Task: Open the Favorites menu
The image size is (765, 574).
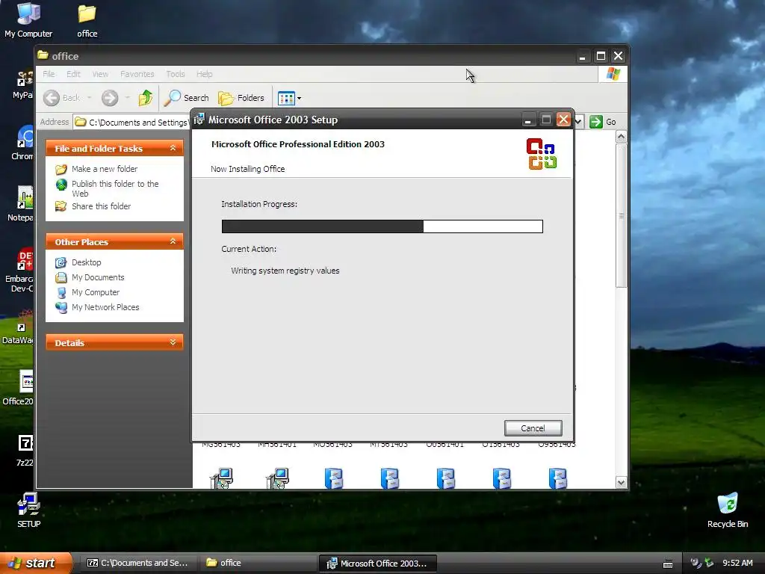Action: [137, 74]
